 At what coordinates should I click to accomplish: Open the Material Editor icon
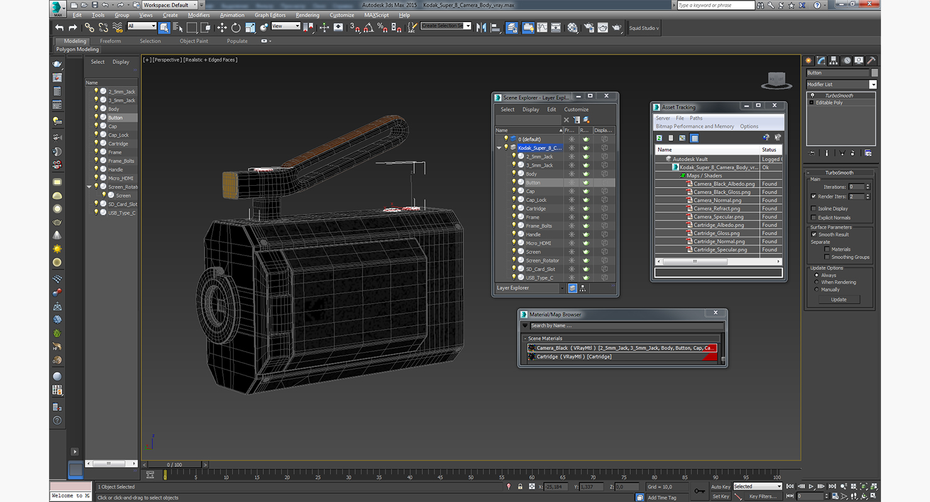point(572,28)
